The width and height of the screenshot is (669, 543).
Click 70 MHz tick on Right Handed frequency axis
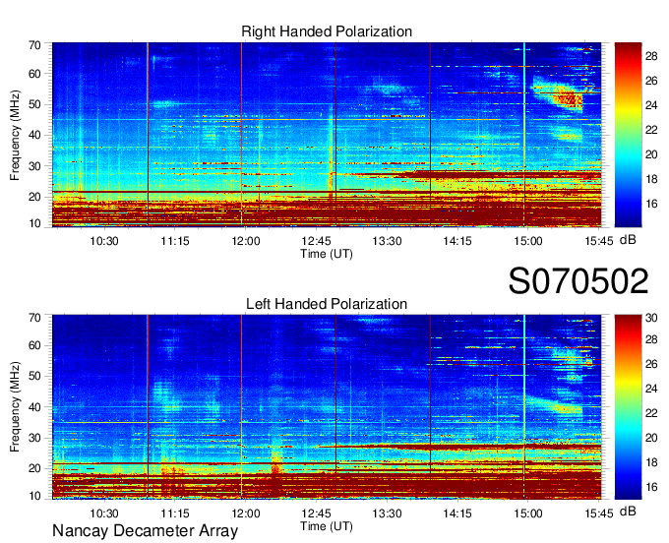pos(34,45)
